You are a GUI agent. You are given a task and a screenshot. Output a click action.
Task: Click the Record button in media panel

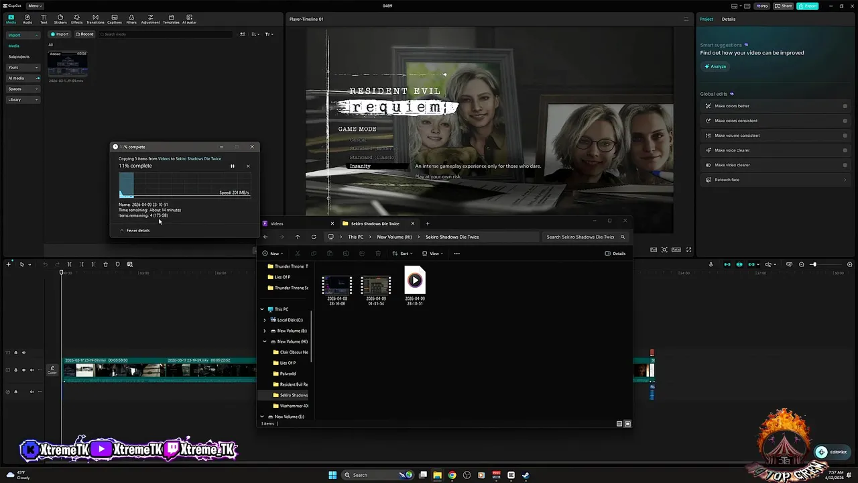(x=84, y=34)
